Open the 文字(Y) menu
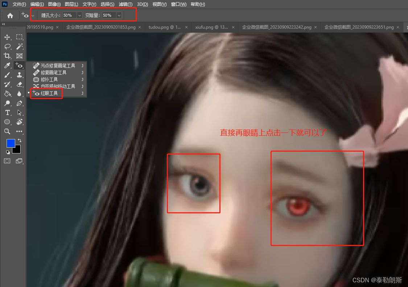 89,4
